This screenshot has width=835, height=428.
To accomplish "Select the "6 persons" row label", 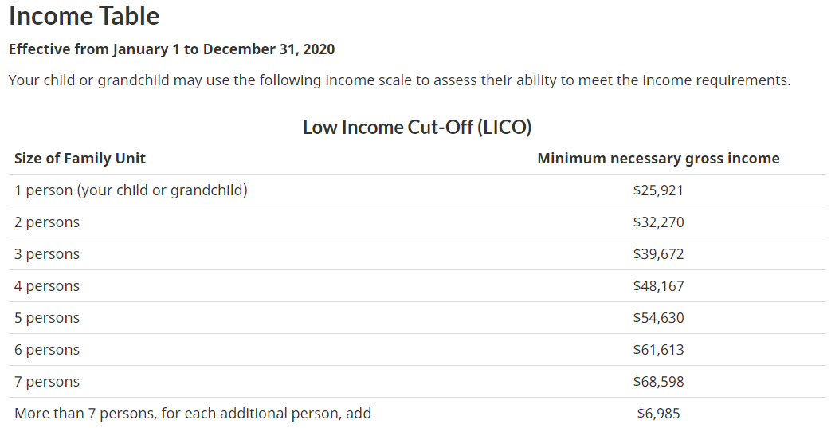I will click(47, 350).
